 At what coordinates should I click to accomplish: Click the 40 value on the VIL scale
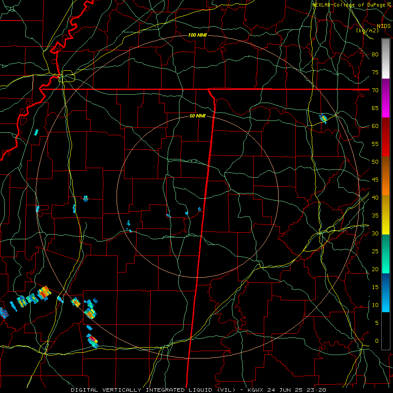click(x=375, y=197)
